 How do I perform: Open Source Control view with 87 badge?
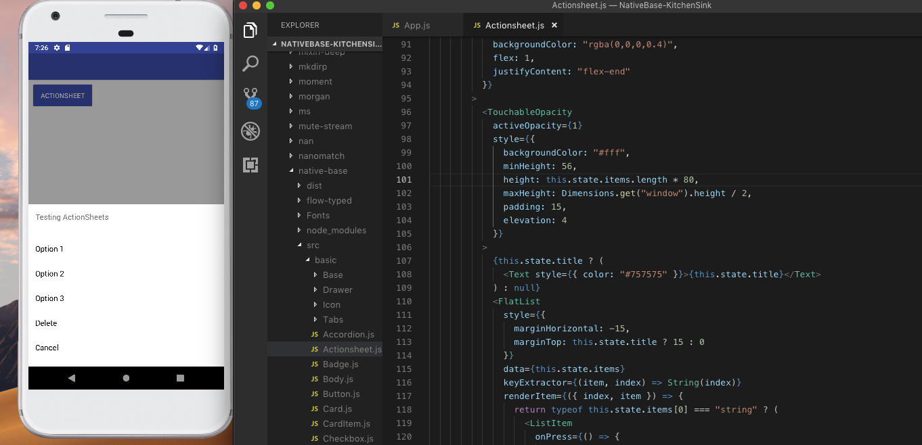(x=251, y=97)
